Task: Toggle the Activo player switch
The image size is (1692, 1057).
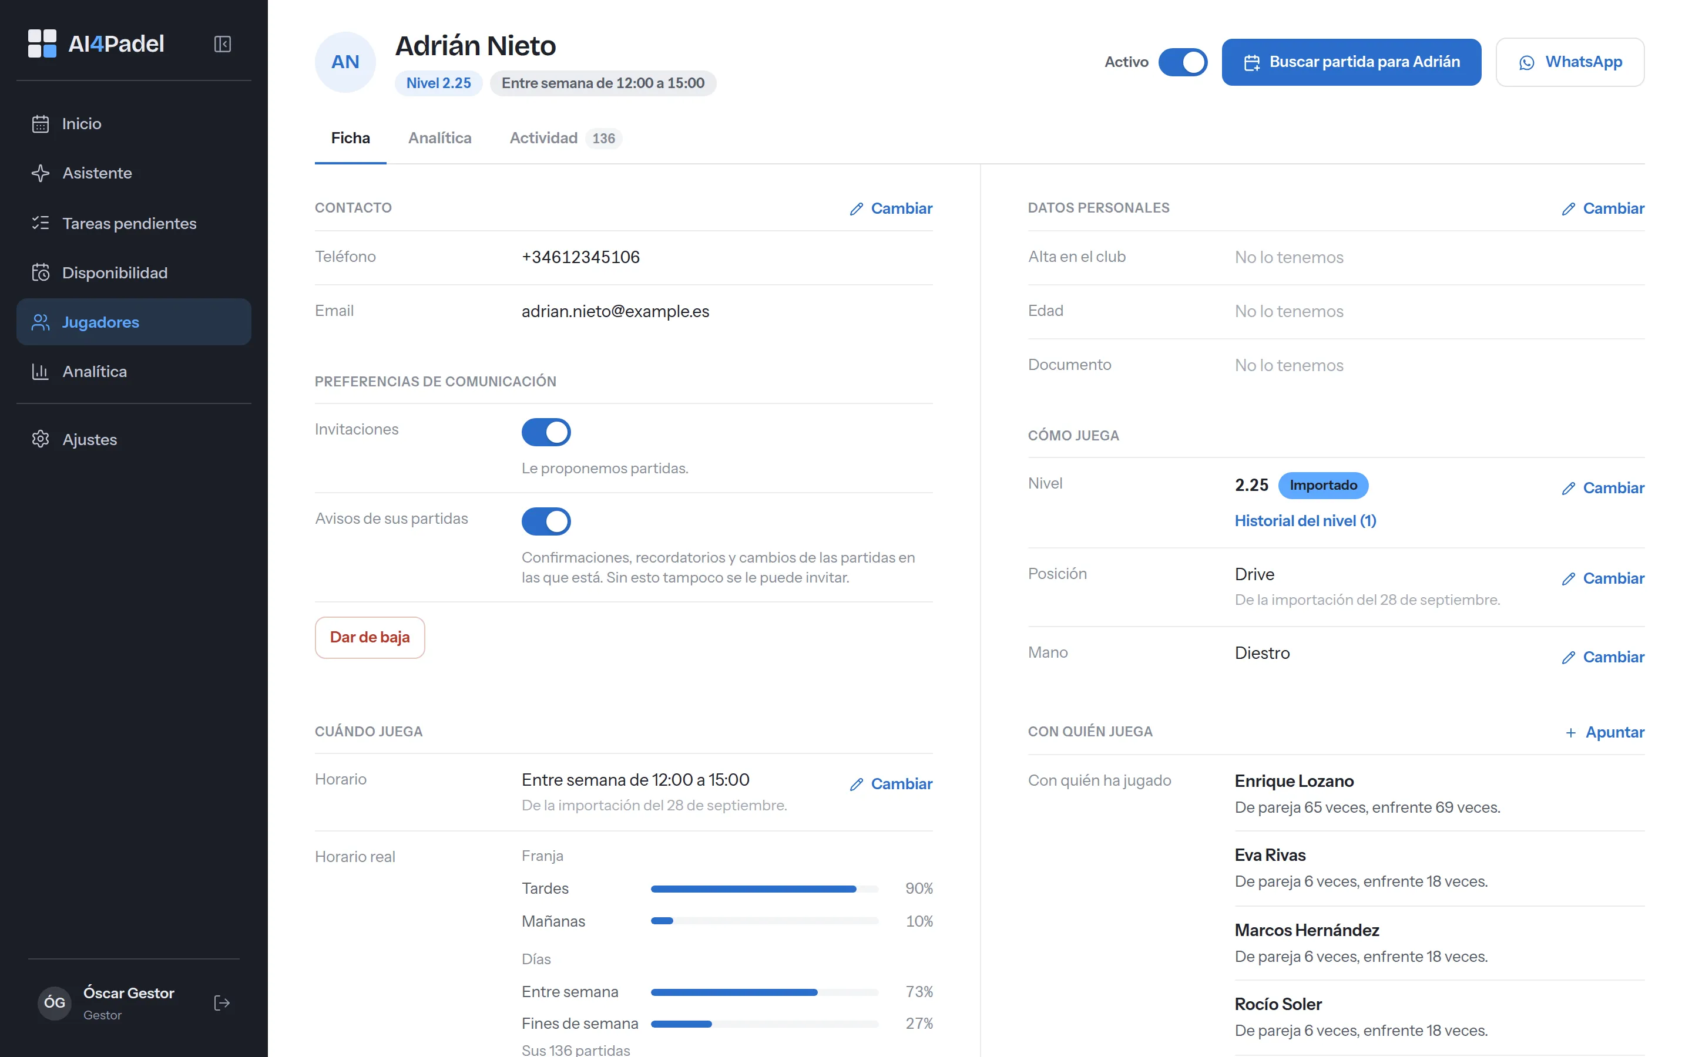Action: [1182, 62]
